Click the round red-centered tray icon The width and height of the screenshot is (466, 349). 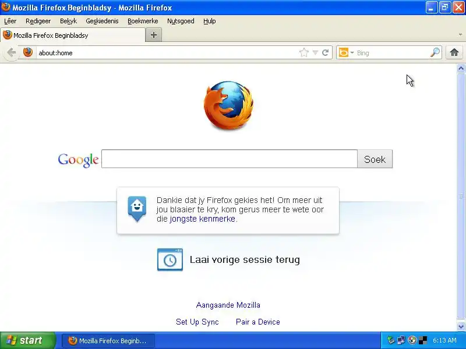tap(412, 340)
